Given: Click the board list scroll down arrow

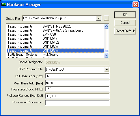Looking at the screenshot, I should tap(107, 55).
